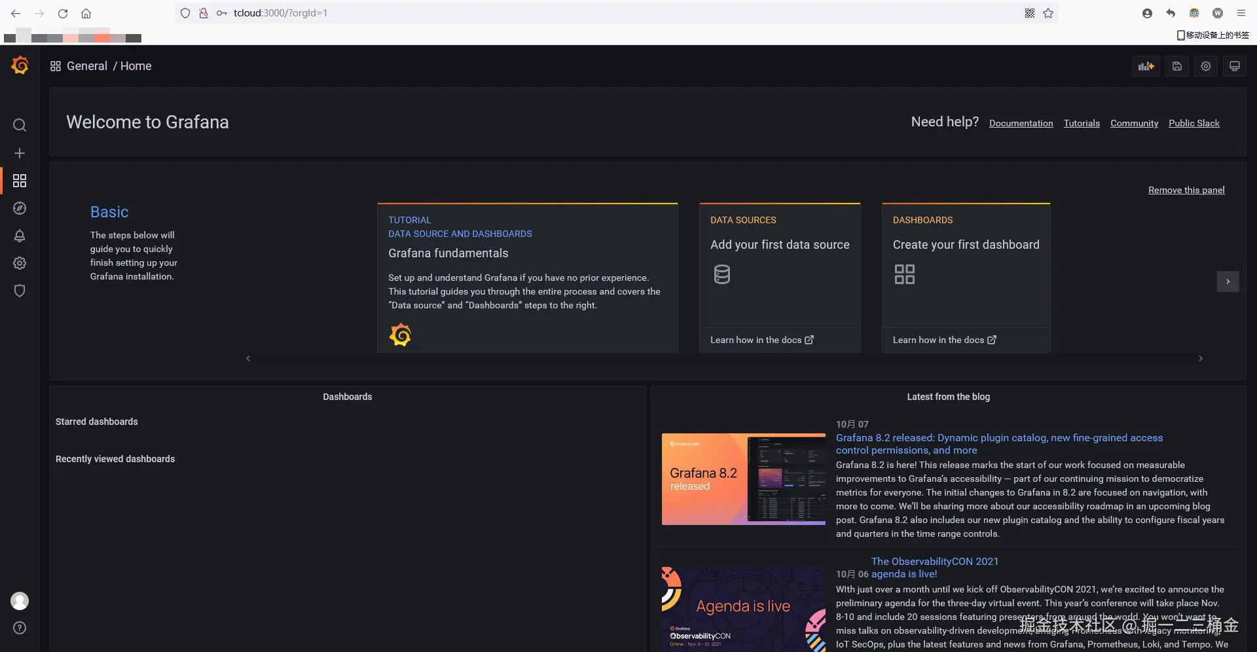Open the mobile bookmarks folder in bookmarks bar
This screenshot has width=1257, height=652.
[x=1213, y=35]
